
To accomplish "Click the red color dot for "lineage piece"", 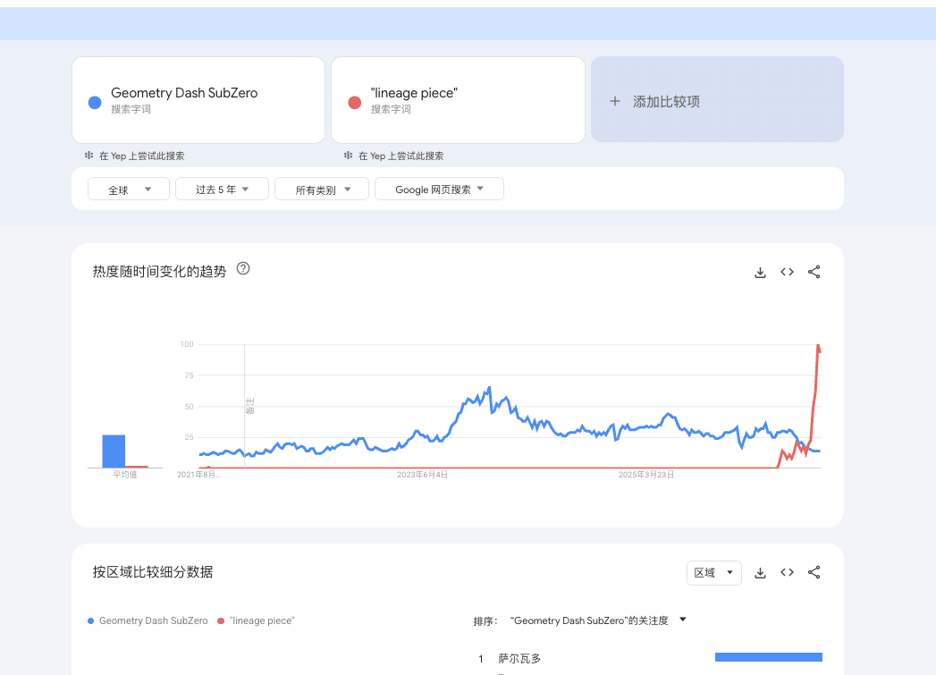I will pos(355,103).
